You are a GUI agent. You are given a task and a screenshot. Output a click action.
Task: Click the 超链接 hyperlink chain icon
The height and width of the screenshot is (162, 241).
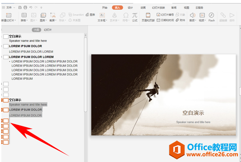223,15
